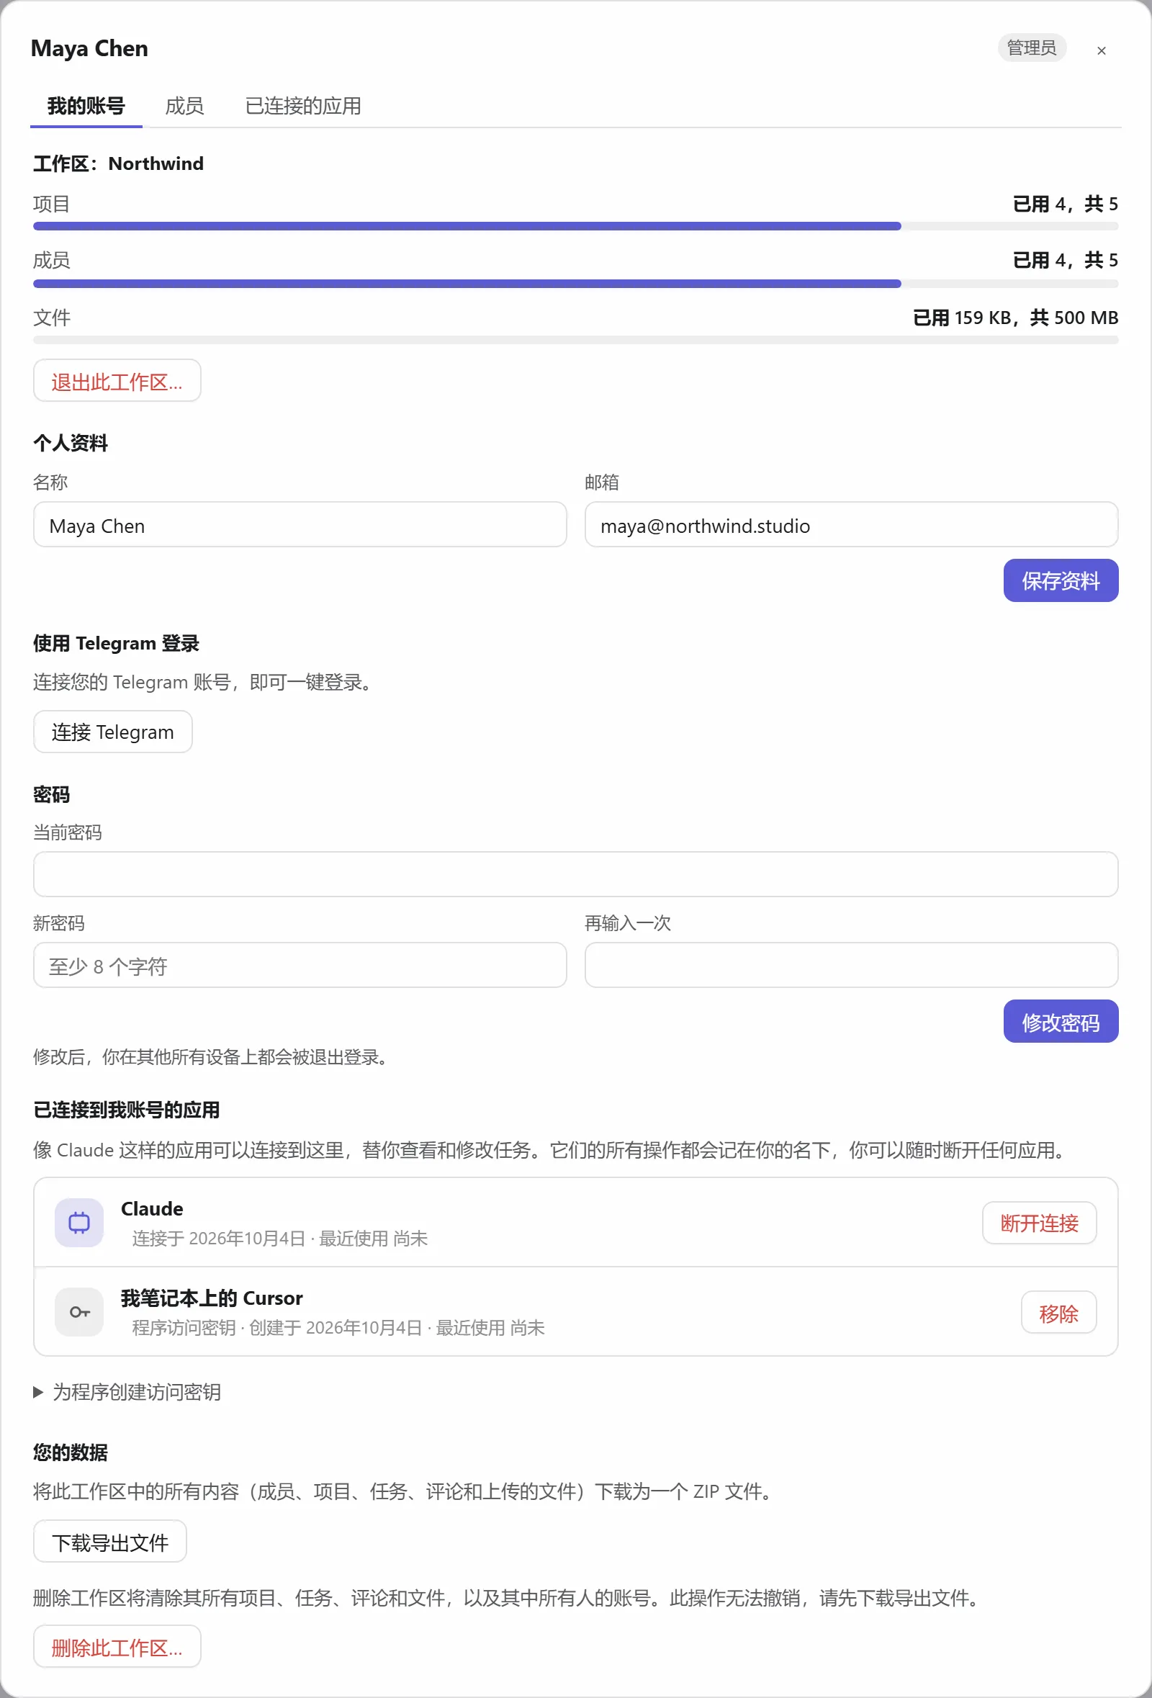Focus the 新密码 input field
Screen dimensions: 1152x1698
tap(300, 965)
